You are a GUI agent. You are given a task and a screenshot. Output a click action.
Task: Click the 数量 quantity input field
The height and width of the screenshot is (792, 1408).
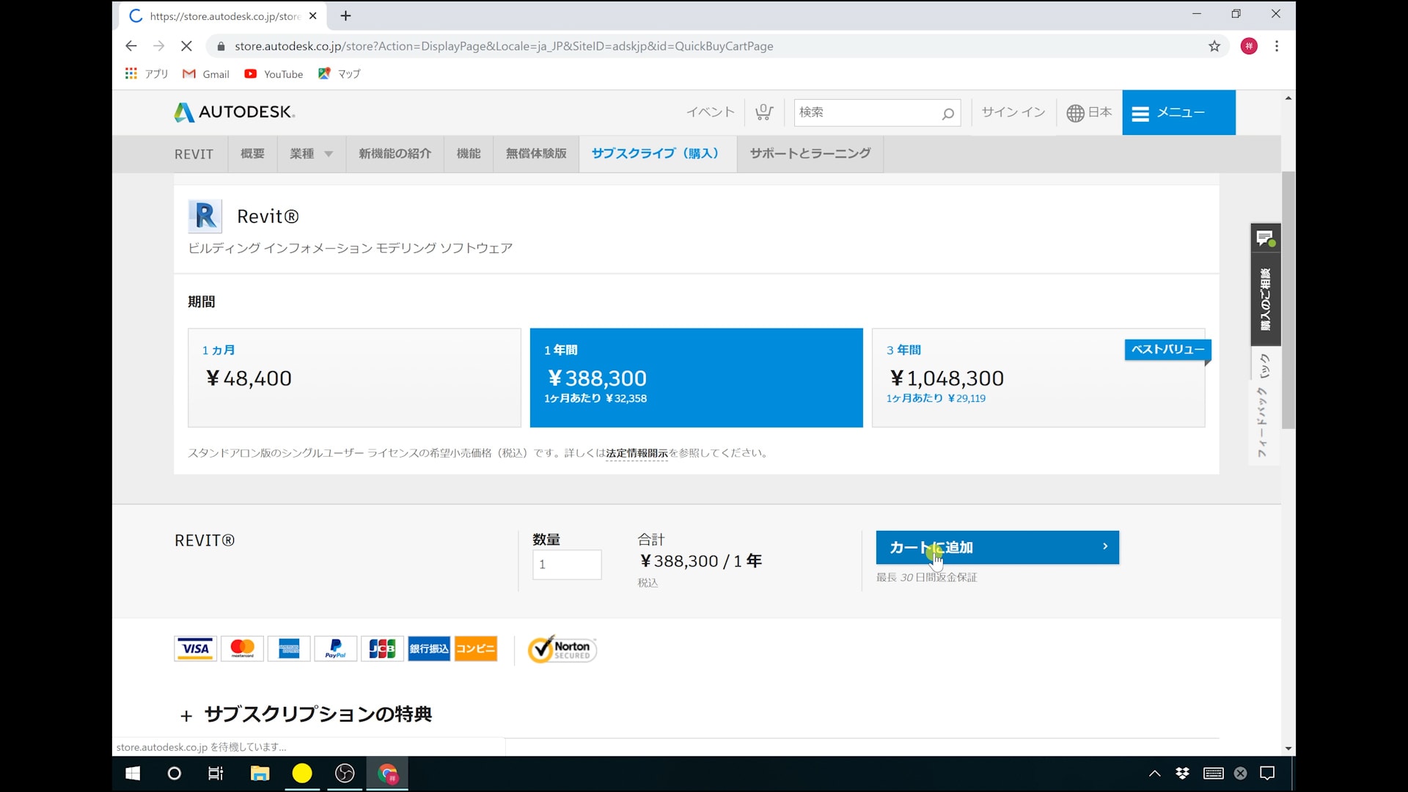point(566,565)
